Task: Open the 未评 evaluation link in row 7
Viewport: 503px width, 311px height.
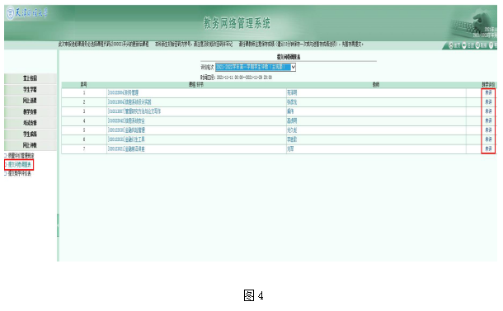Action: [x=488, y=149]
